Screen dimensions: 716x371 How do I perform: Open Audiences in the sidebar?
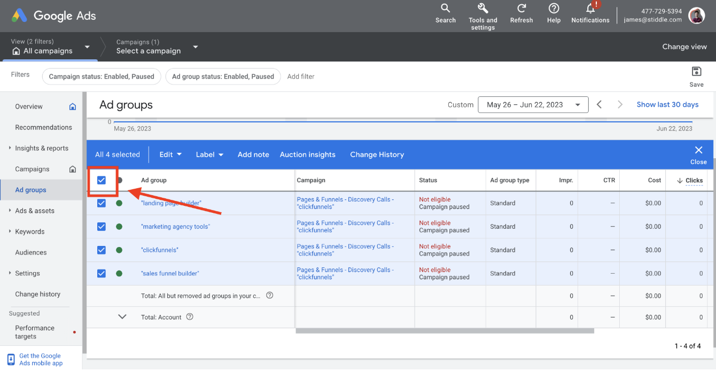pos(31,252)
